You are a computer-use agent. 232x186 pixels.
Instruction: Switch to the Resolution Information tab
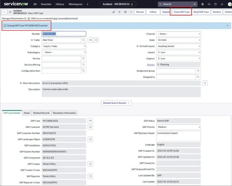click(x=64, y=113)
